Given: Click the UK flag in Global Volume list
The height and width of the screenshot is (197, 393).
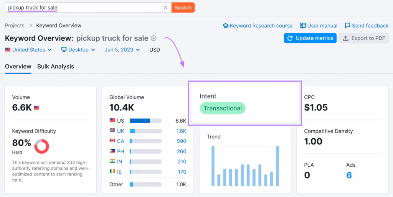Looking at the screenshot, I should [x=112, y=131].
